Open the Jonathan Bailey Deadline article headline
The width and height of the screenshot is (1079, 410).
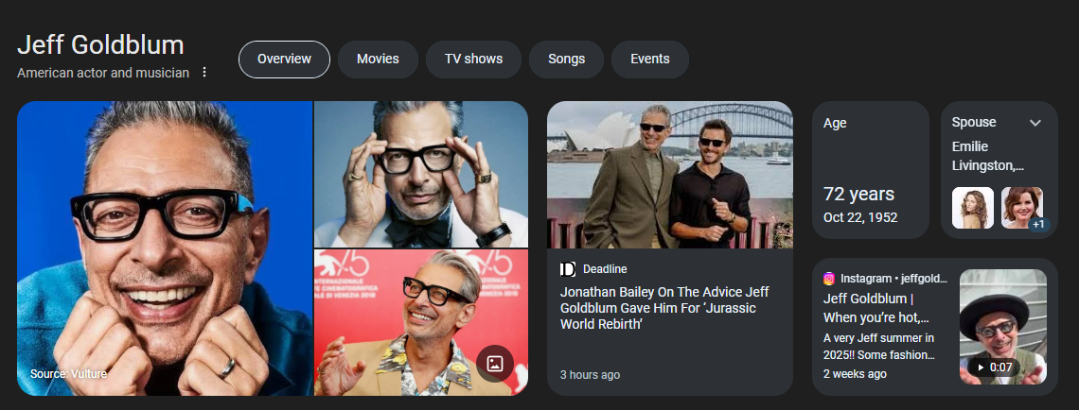click(x=664, y=308)
